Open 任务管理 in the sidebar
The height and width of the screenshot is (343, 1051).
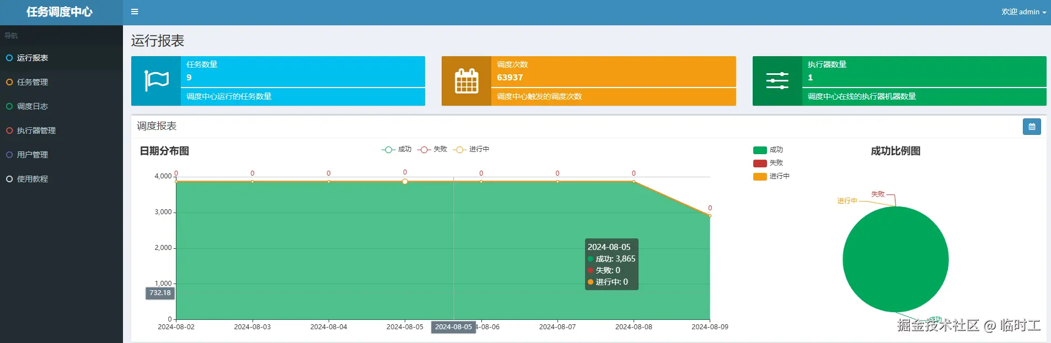[61, 82]
